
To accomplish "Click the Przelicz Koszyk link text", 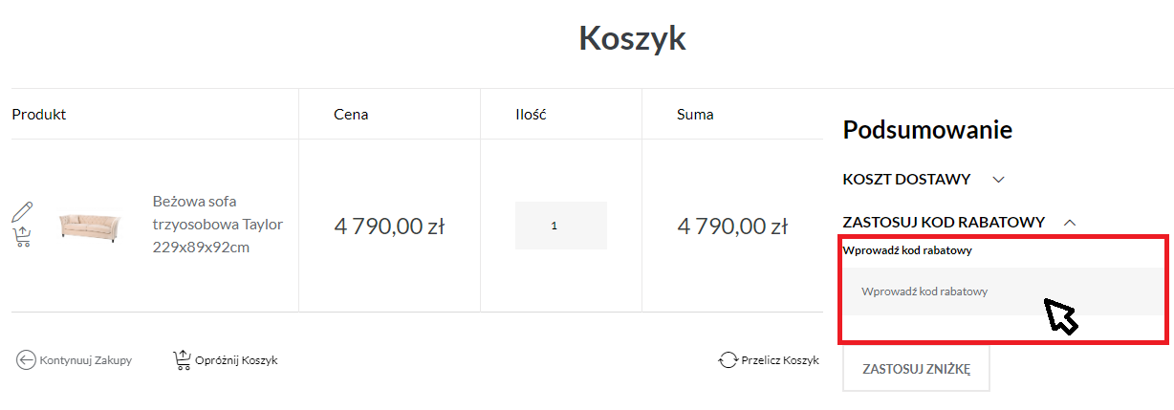I will [781, 360].
